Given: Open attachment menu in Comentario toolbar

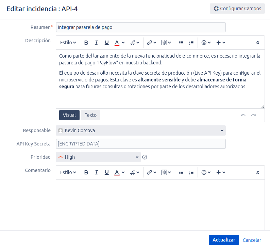Looking at the screenshot, I should tap(166, 172).
